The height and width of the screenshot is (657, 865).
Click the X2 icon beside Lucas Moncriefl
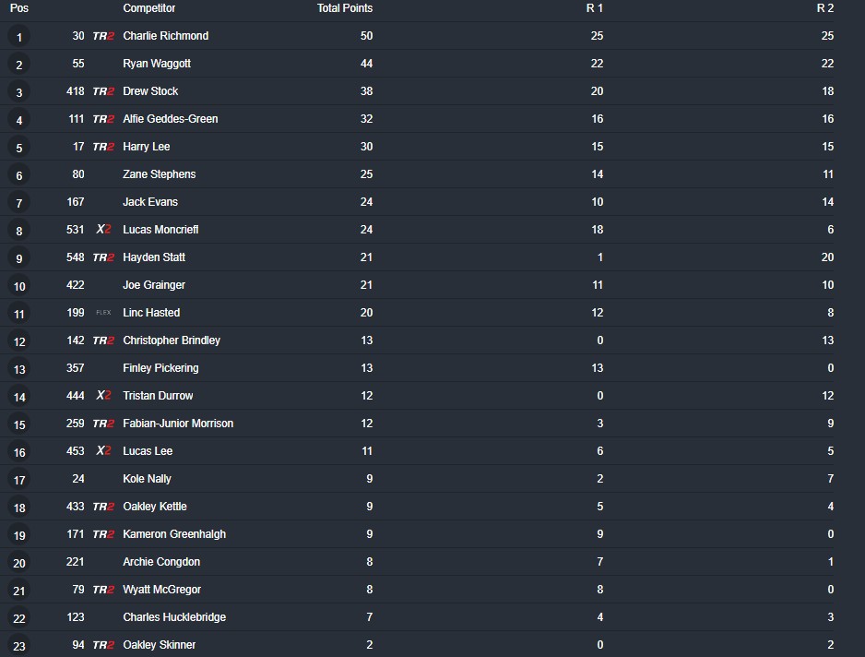[x=103, y=230]
